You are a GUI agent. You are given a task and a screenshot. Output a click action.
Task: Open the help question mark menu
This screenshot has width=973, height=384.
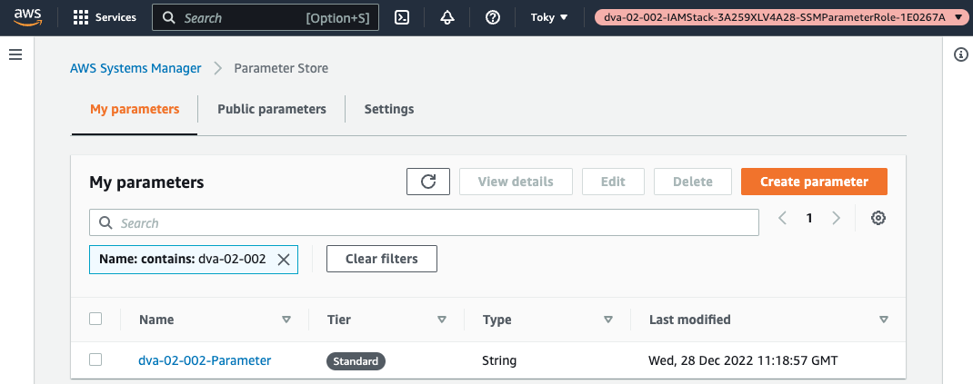[493, 17]
